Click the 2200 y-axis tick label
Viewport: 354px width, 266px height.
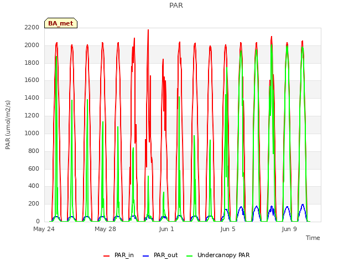(32, 27)
